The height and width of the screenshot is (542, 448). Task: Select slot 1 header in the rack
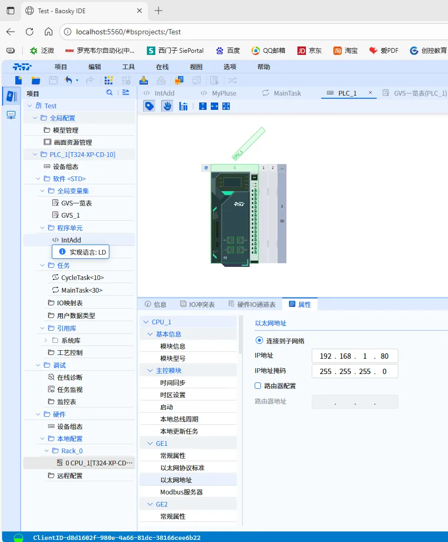[x=264, y=167]
